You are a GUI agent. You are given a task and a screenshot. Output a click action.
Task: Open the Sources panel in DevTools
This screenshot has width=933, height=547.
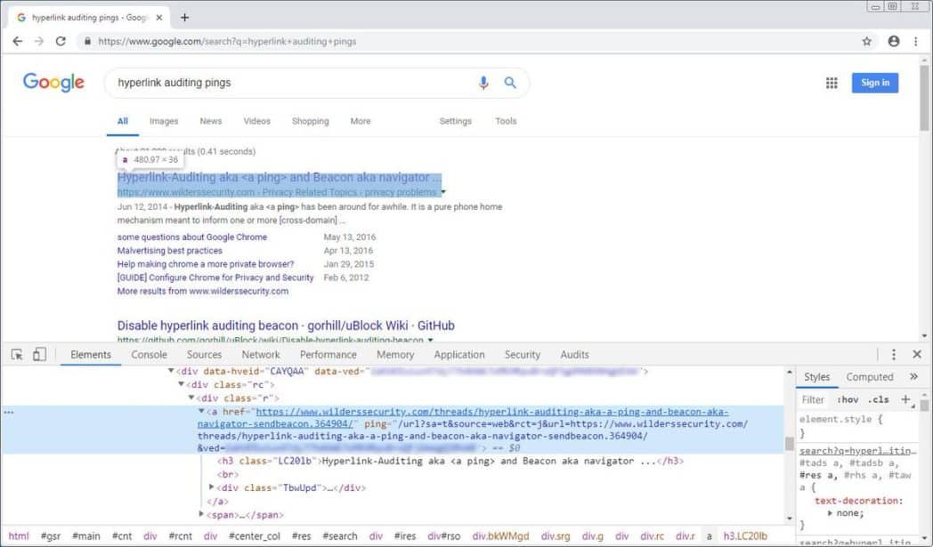204,354
